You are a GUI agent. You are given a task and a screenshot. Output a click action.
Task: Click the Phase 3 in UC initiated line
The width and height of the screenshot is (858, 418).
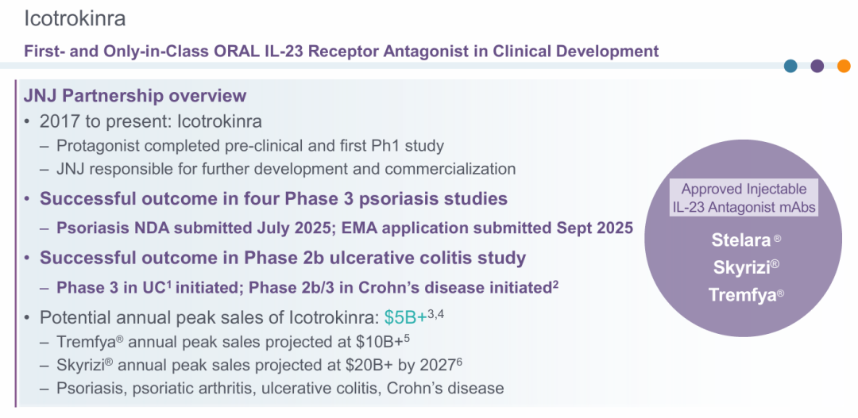point(307,287)
